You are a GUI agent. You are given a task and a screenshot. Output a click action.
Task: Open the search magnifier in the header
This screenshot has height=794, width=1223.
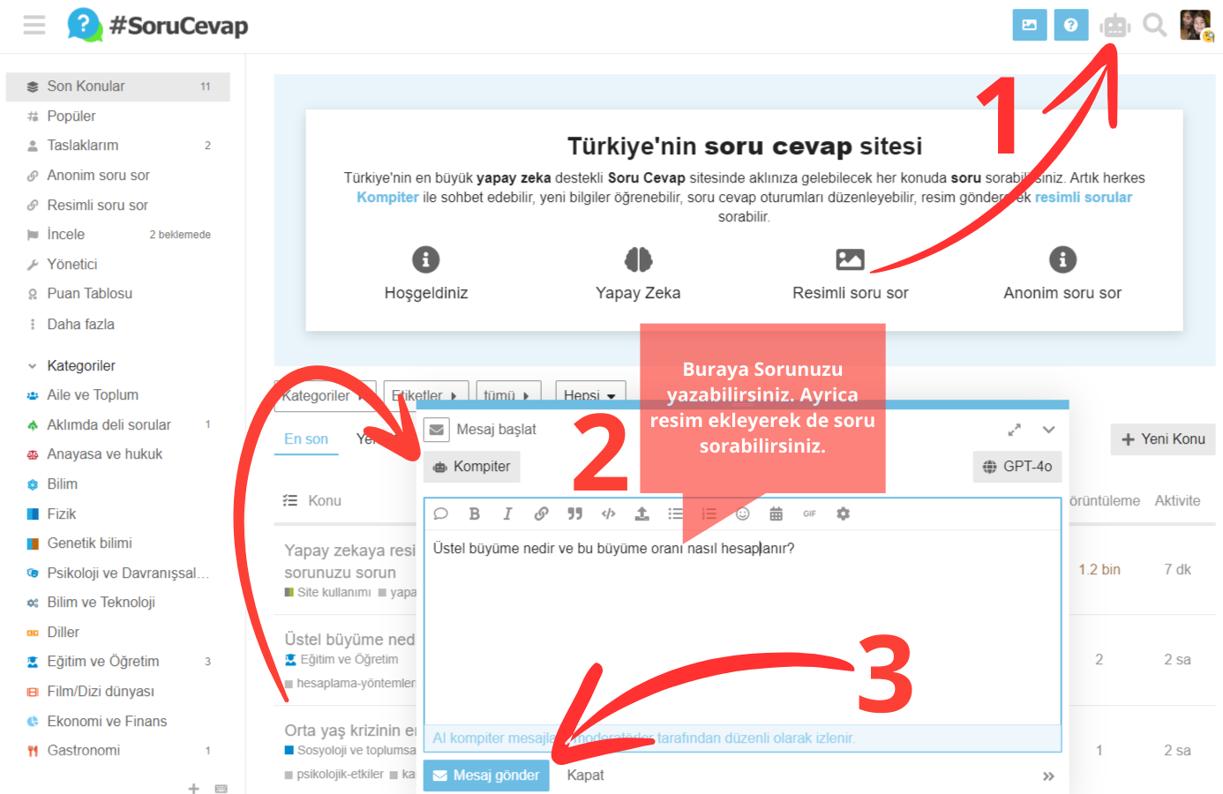tap(1154, 25)
